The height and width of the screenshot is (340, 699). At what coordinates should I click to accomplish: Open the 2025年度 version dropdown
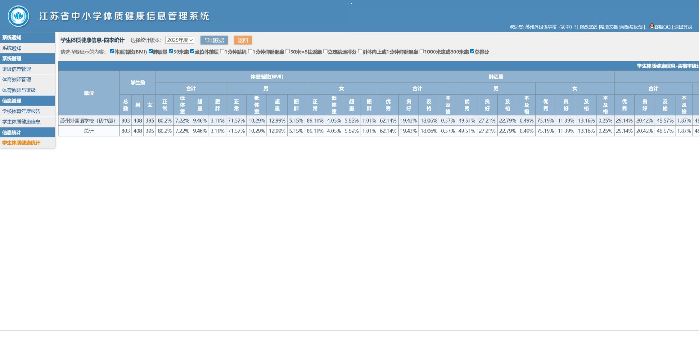[x=179, y=40]
